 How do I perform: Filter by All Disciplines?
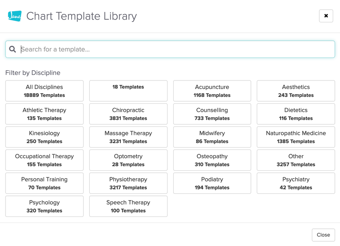(x=44, y=91)
